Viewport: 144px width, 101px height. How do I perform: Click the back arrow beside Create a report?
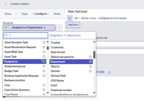point(6,4)
